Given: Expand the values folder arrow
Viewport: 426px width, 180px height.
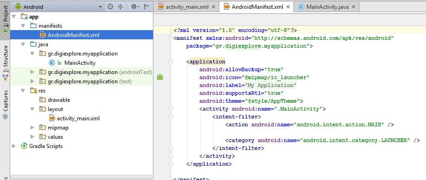Looking at the screenshot, I should pyautogui.click(x=32, y=137).
